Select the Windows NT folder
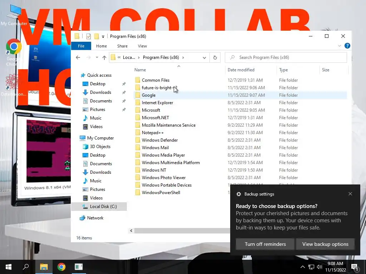The height and width of the screenshot is (274, 366). [154, 170]
